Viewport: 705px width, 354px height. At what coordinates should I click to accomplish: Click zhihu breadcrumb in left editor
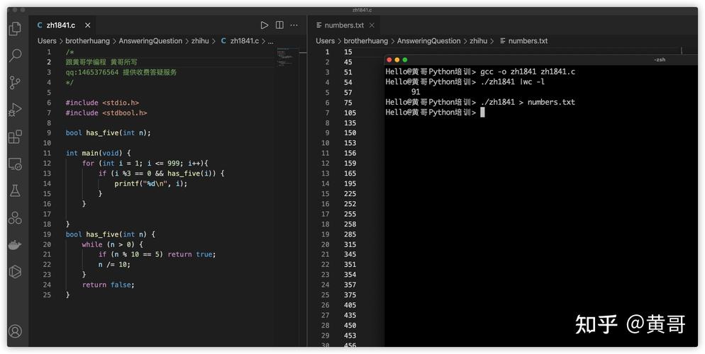(x=200, y=41)
